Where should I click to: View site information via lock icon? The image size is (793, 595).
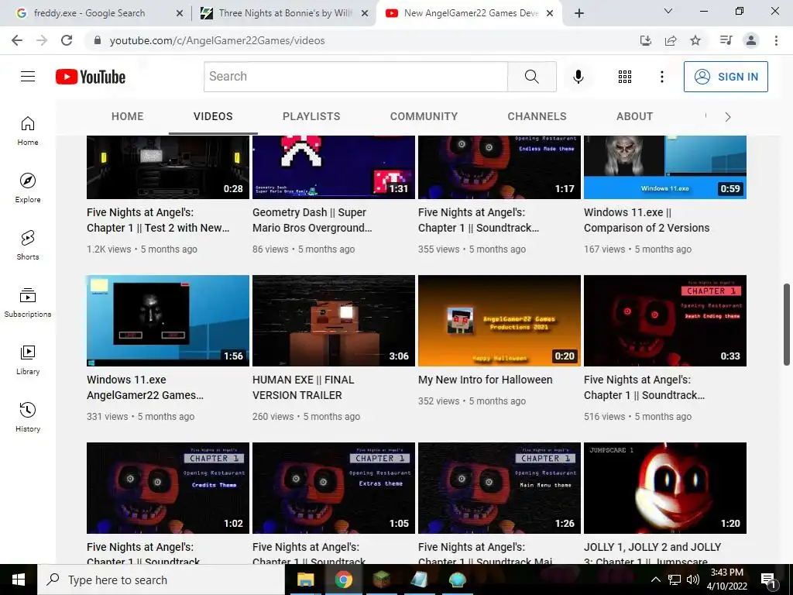coord(98,40)
